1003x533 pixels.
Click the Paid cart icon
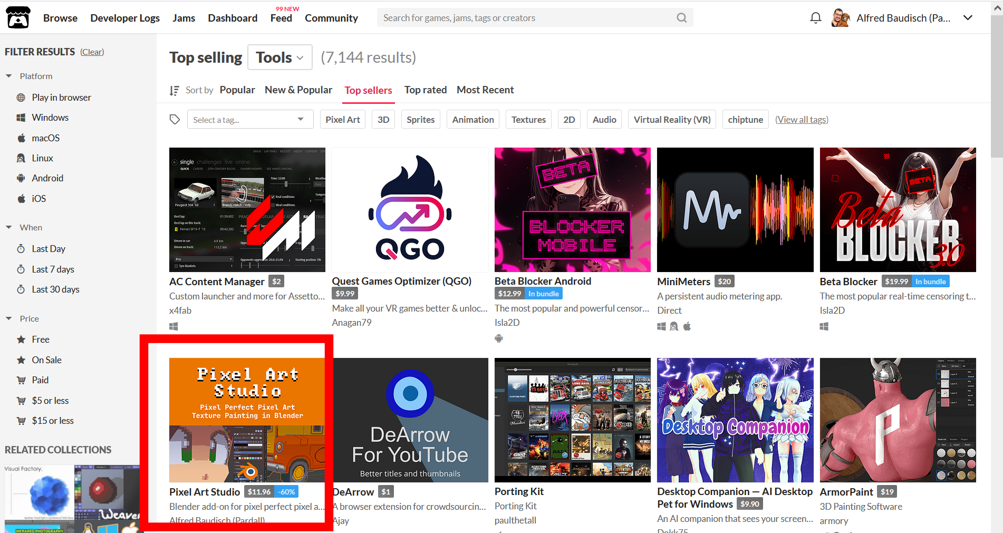(21, 380)
